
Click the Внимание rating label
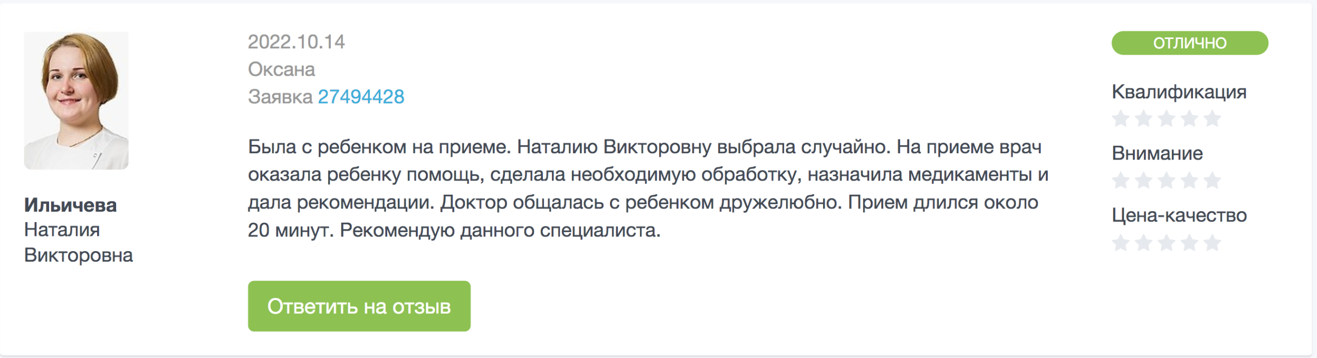tap(1158, 153)
